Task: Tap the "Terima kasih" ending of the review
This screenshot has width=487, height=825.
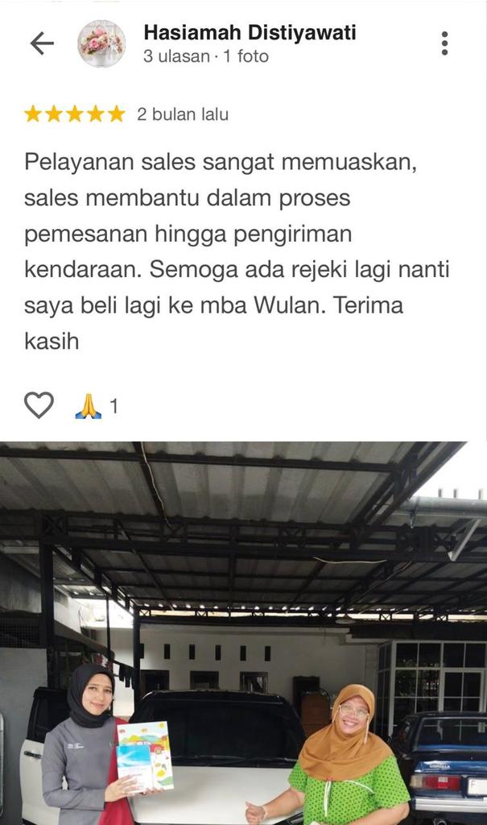Action: click(x=213, y=323)
